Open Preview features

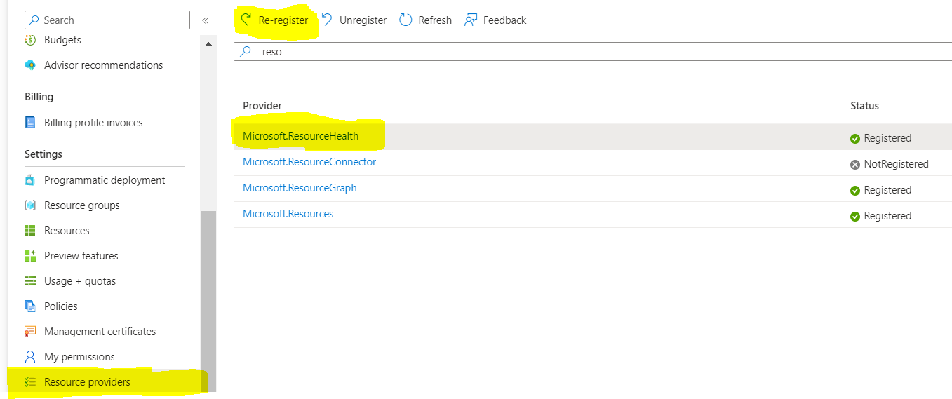click(x=81, y=256)
